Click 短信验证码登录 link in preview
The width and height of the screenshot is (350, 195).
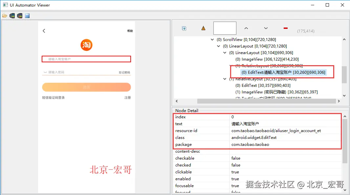click(x=53, y=98)
